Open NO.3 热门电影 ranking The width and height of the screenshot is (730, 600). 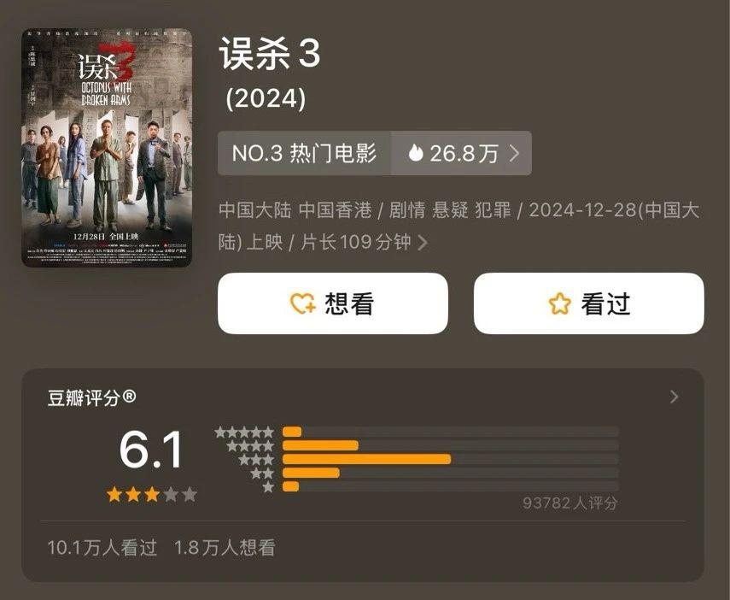point(305,153)
